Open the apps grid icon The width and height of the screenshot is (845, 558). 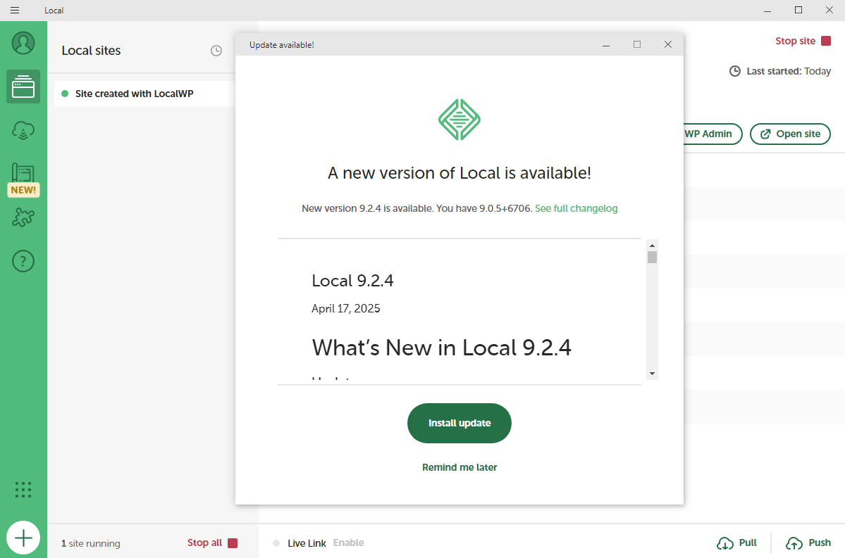(23, 490)
